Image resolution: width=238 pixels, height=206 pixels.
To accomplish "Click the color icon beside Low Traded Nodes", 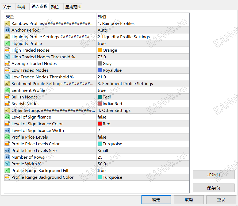I will tap(7, 70).
